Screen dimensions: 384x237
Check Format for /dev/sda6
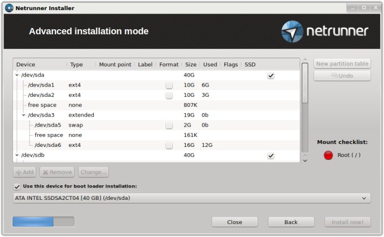[169, 145]
